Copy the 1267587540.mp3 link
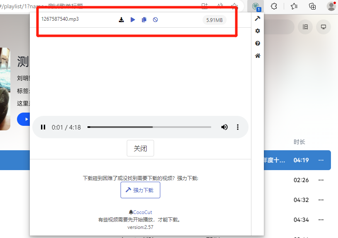This screenshot has width=338, height=238. pyautogui.click(x=144, y=20)
